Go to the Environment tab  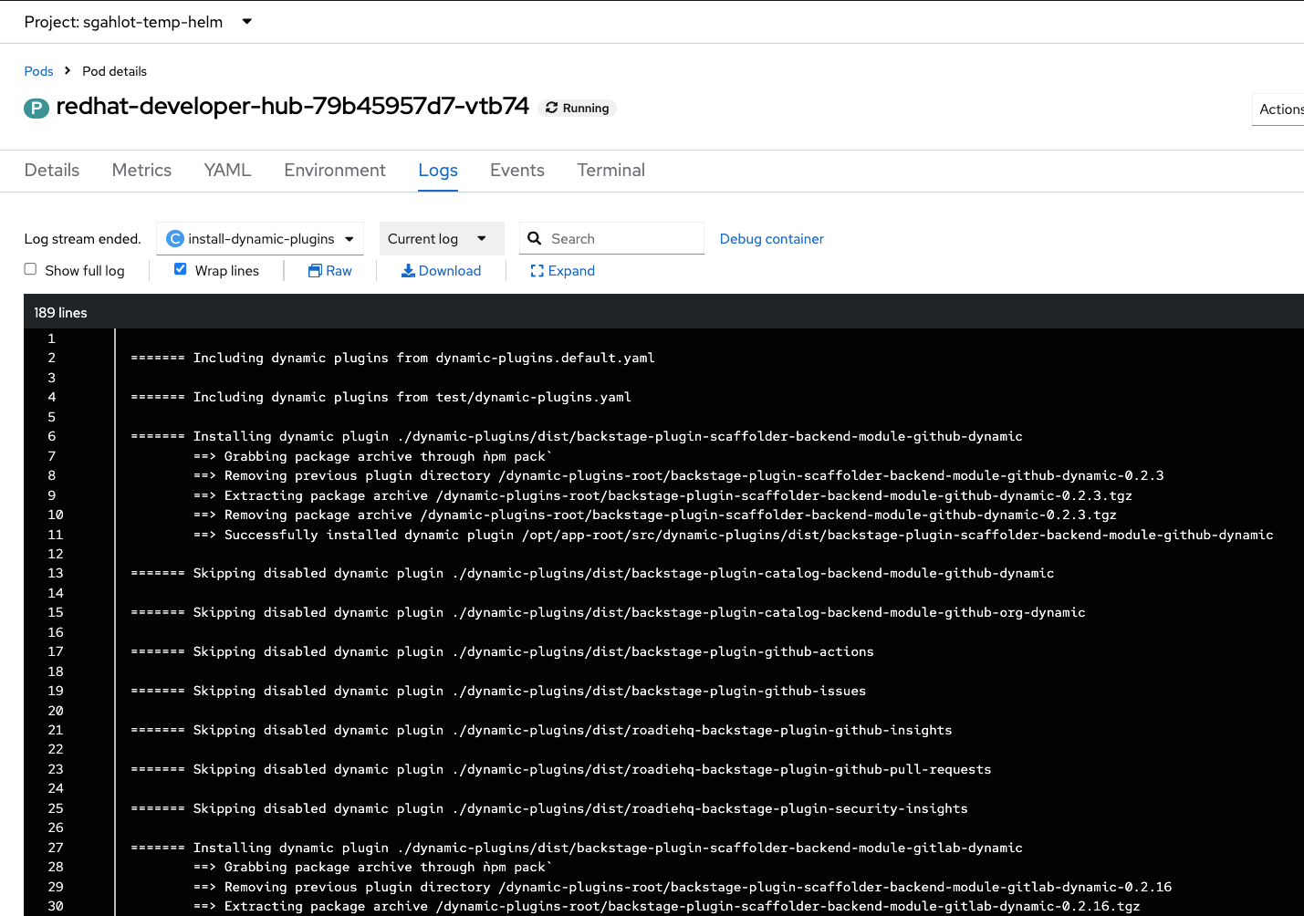pos(335,171)
